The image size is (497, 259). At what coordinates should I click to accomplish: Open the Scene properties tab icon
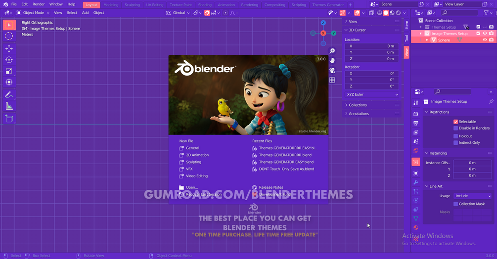click(416, 141)
